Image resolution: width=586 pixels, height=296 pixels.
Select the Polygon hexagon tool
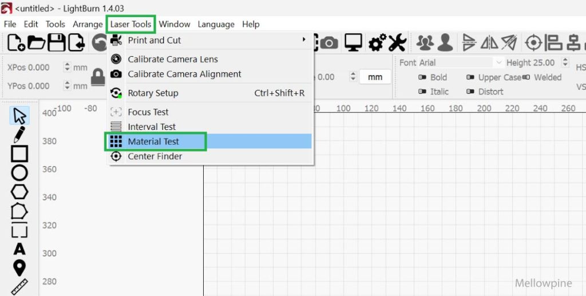coord(19,192)
